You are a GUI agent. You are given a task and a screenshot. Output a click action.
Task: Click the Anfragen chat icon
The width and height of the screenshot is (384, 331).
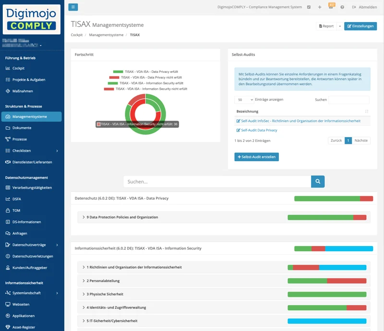[8, 233]
